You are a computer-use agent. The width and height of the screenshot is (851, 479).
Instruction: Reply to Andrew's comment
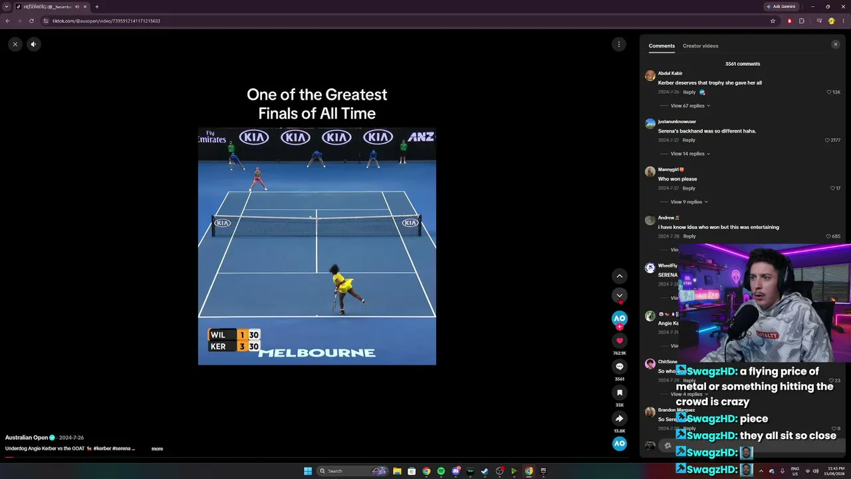tap(689, 236)
